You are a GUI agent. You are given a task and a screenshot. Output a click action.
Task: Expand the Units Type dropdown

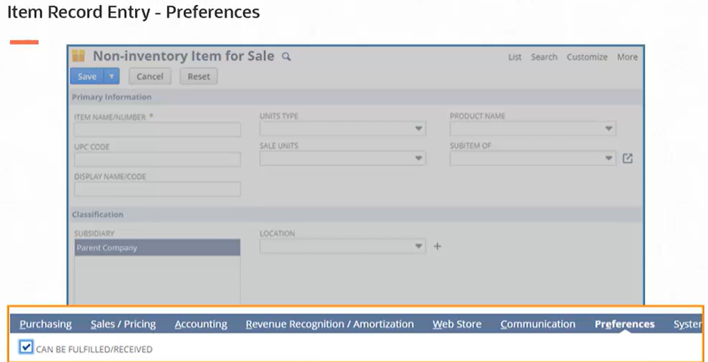pyautogui.click(x=419, y=129)
